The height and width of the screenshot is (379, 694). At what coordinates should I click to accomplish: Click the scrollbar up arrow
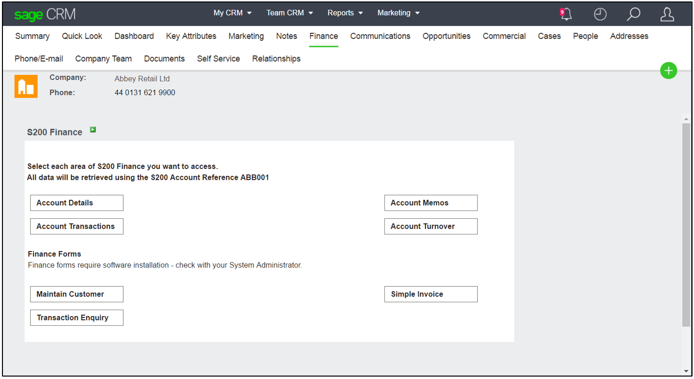coord(686,119)
